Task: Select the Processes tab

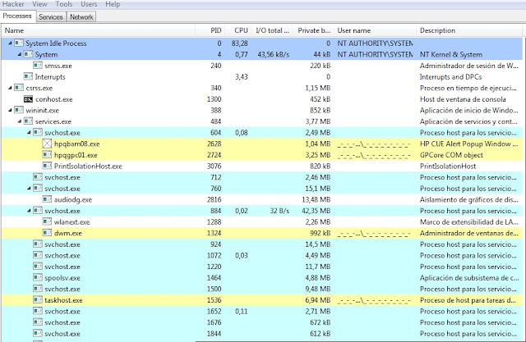Action: click(17, 16)
